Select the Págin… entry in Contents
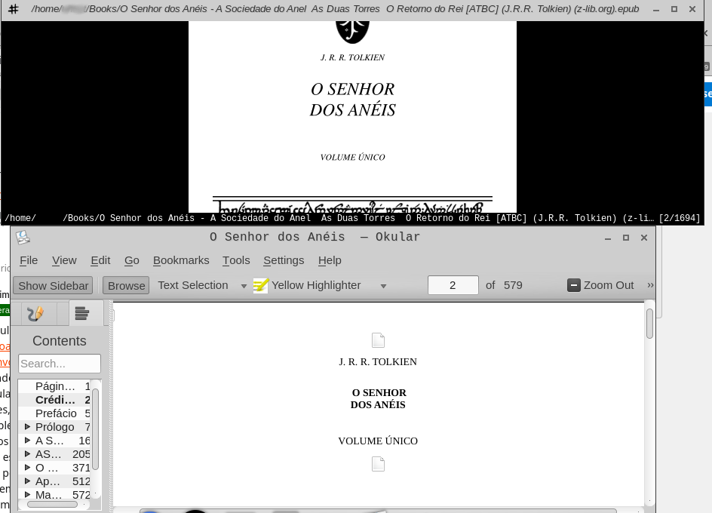712x513 pixels. tap(55, 386)
